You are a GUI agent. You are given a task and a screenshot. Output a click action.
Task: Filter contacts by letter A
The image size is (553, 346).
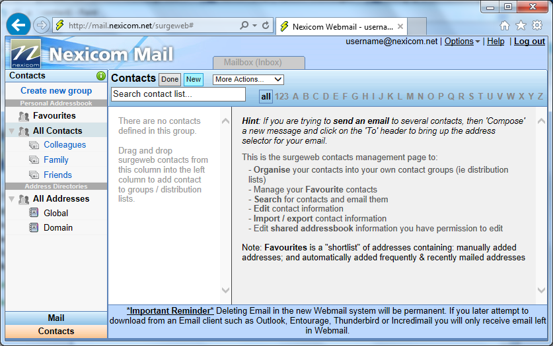tap(295, 96)
